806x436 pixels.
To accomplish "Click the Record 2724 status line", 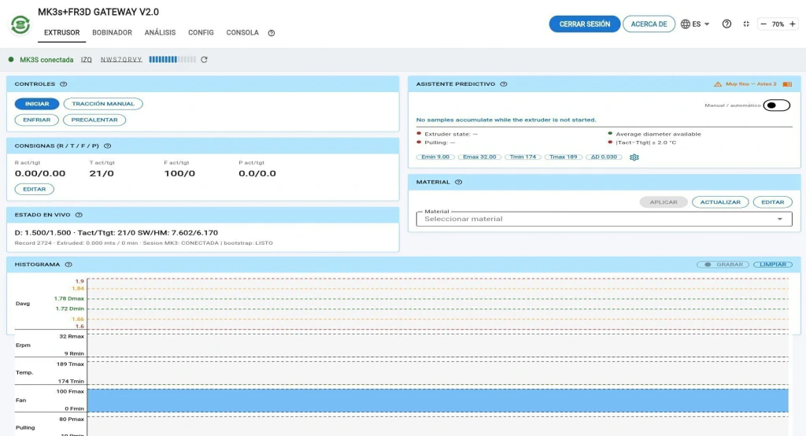I will [x=143, y=243].
